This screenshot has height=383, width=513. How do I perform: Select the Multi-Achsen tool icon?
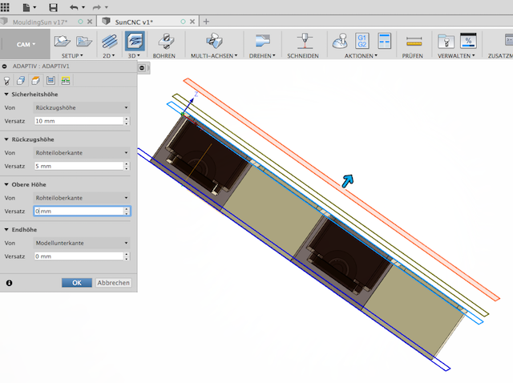pos(214,41)
